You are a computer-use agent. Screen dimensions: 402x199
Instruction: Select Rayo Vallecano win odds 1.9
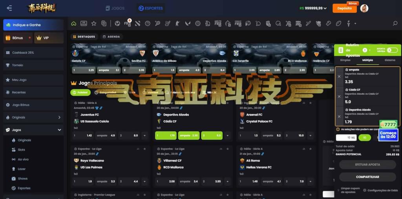[83, 182]
